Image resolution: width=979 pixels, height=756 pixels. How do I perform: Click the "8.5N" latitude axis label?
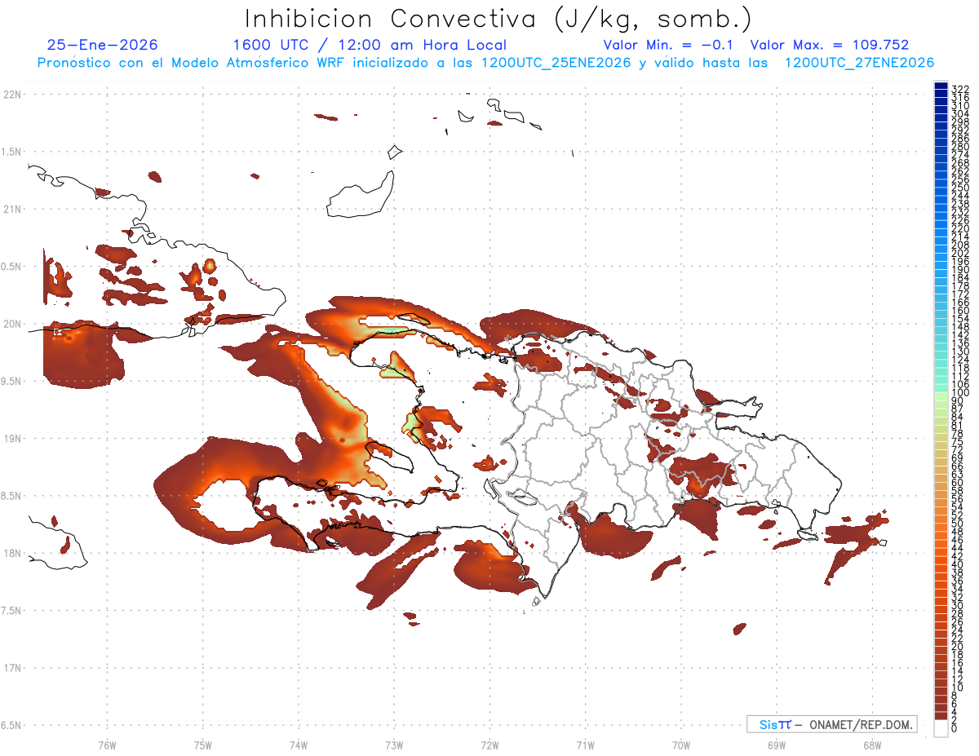pos(12,497)
